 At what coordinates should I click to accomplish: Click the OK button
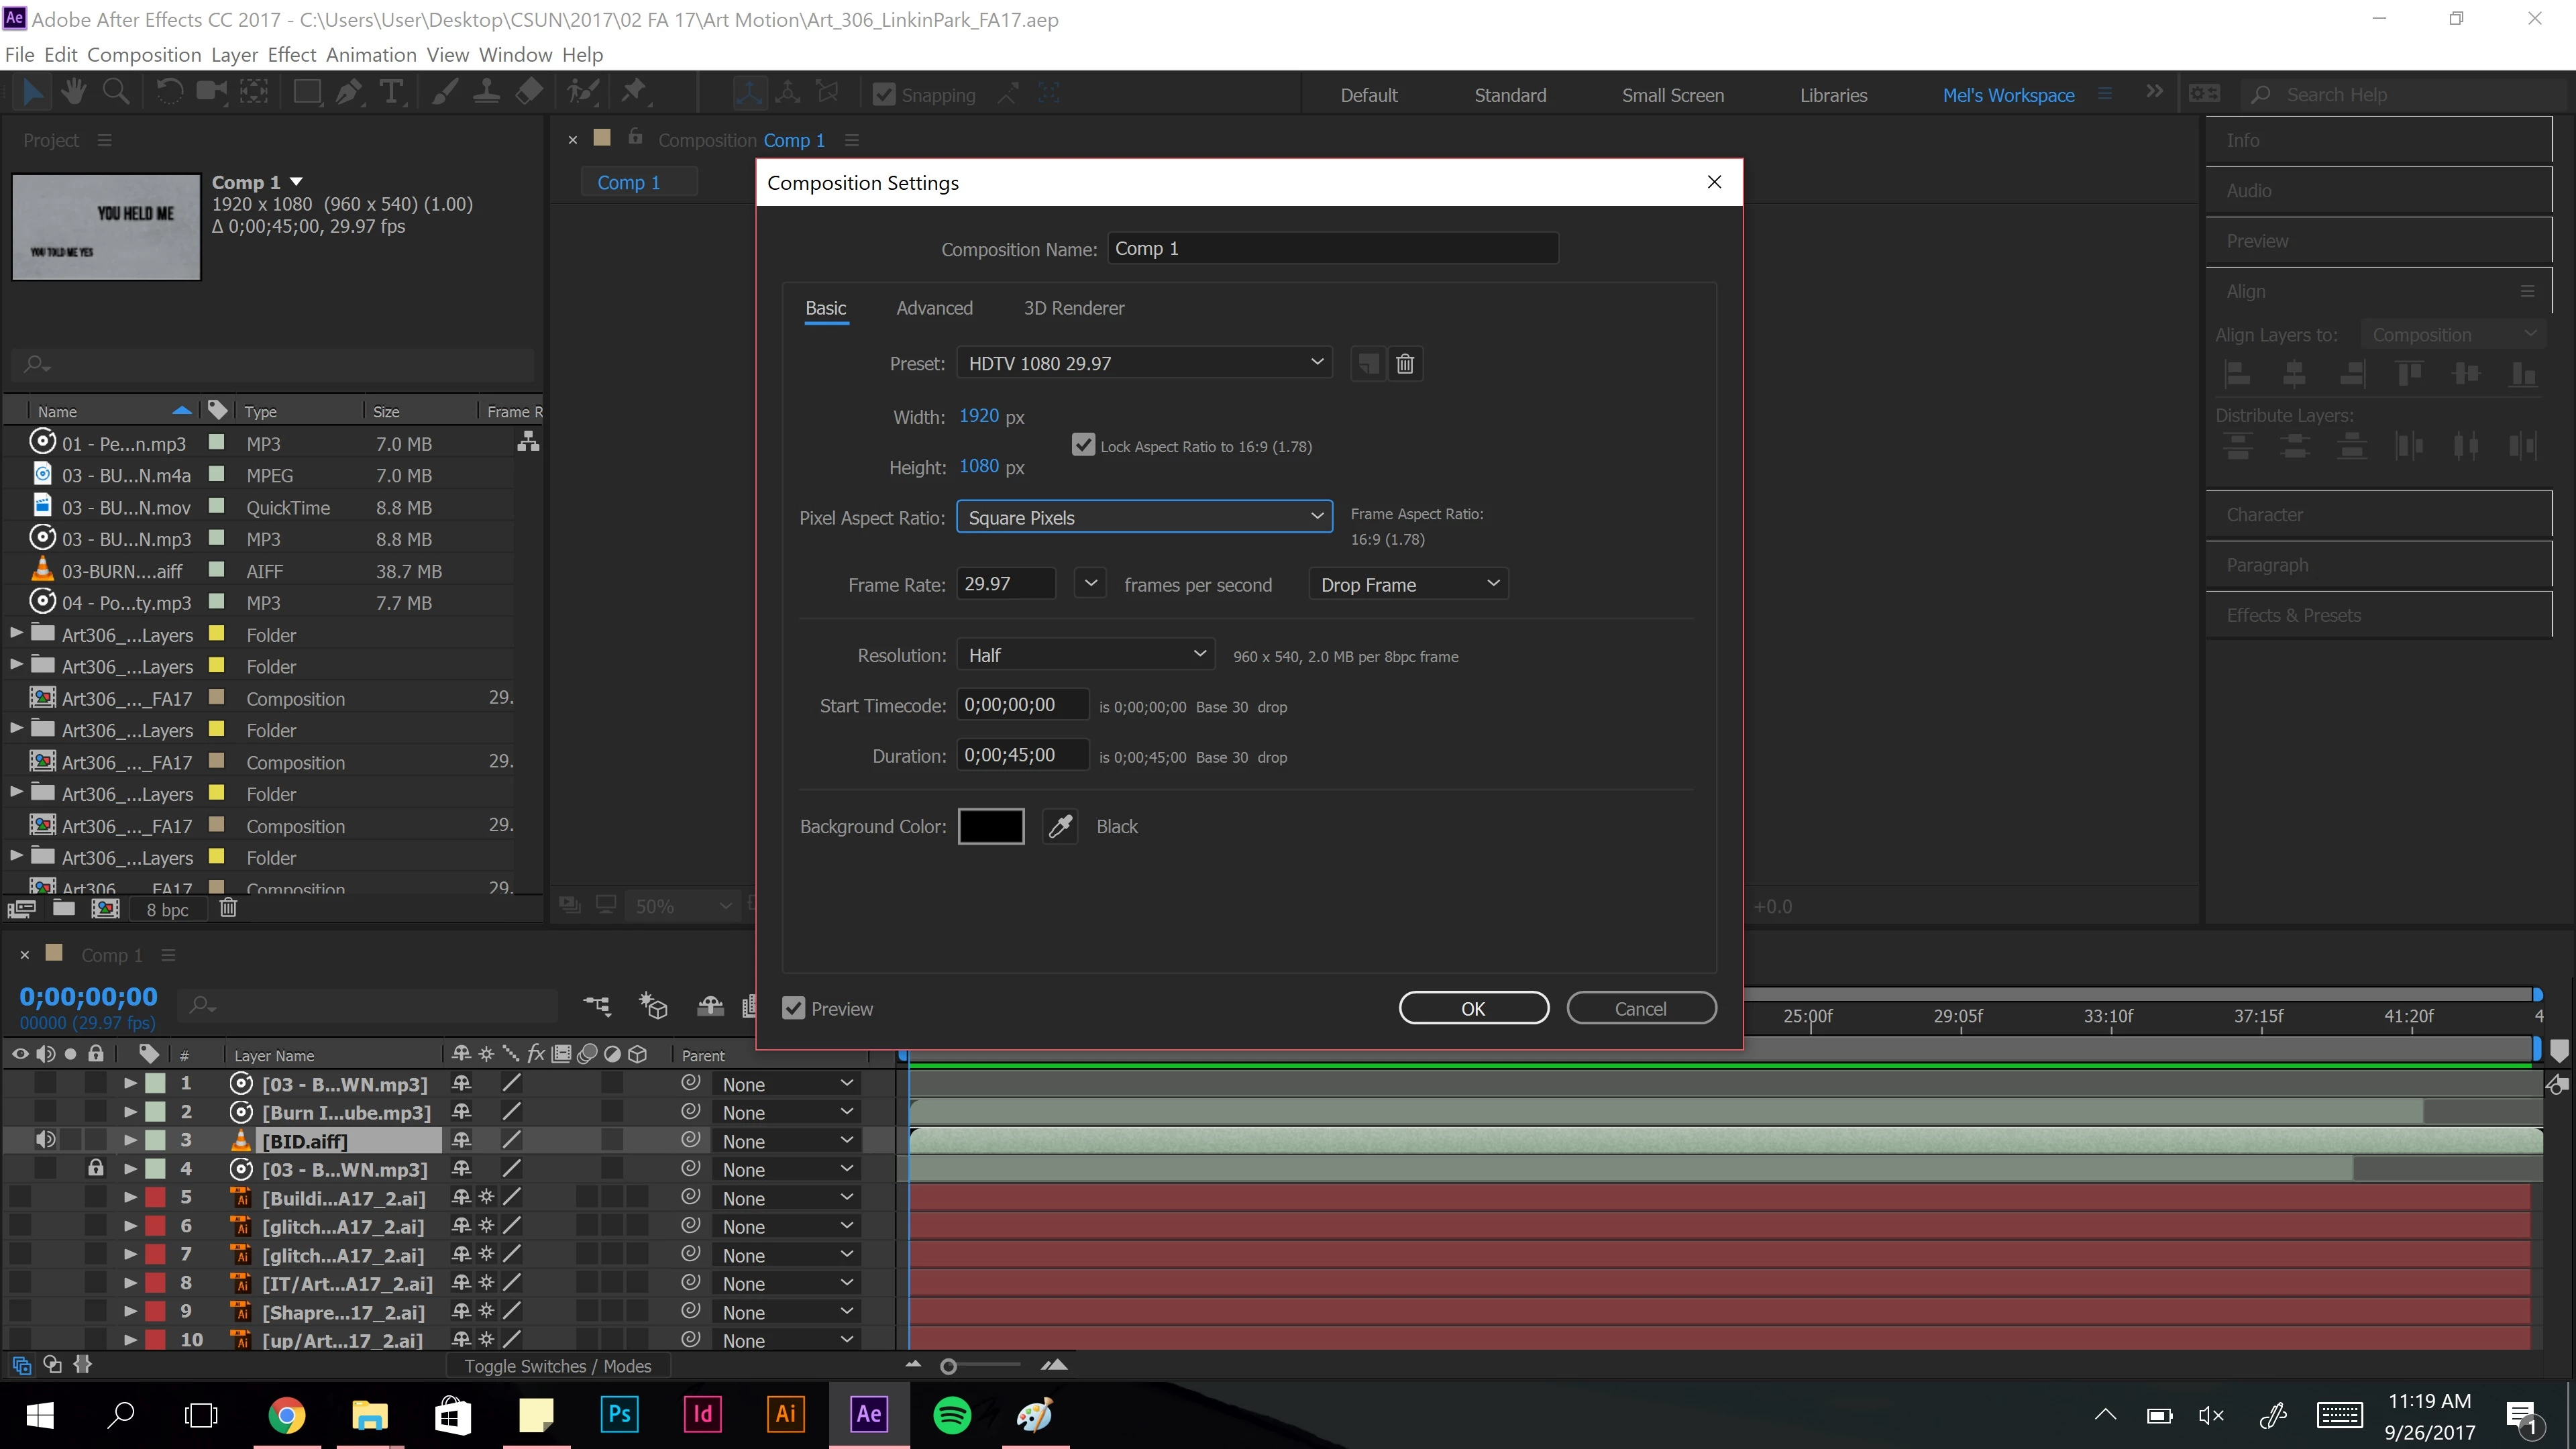coord(1473,1008)
